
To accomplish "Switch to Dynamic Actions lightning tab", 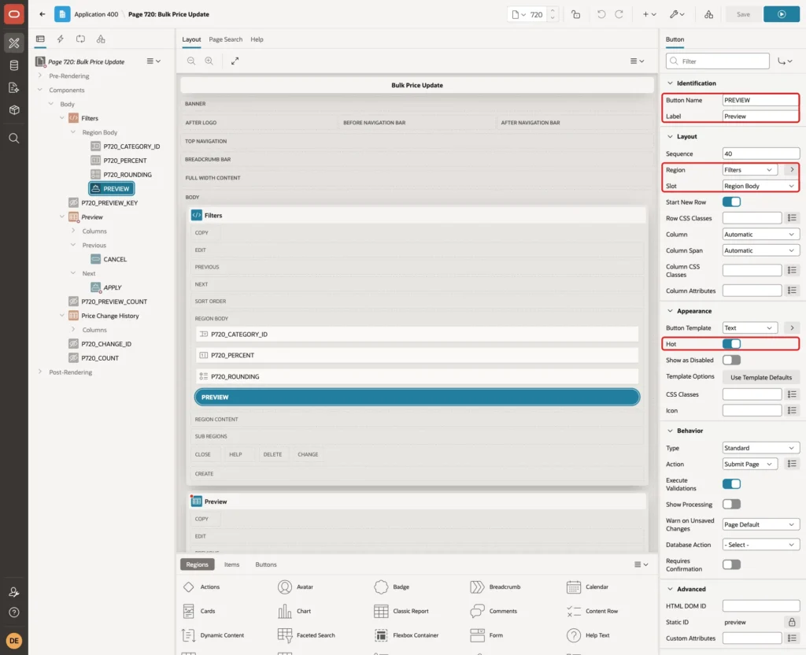I will [x=61, y=39].
